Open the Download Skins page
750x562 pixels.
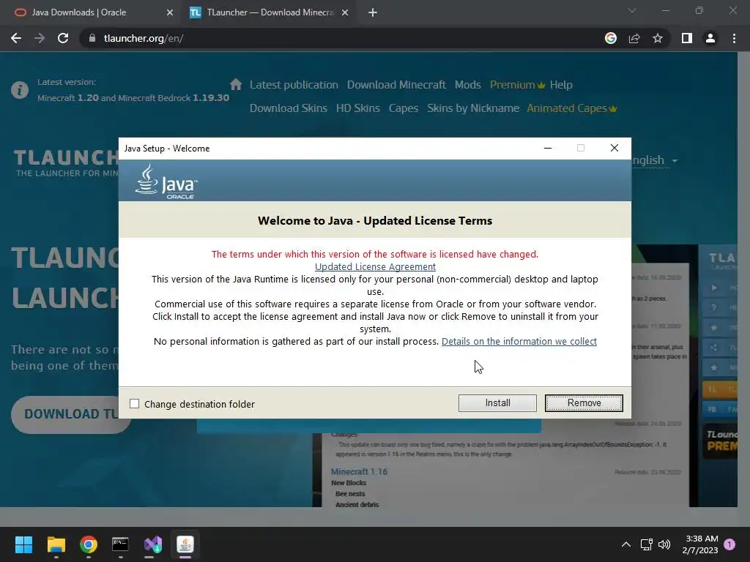(289, 108)
